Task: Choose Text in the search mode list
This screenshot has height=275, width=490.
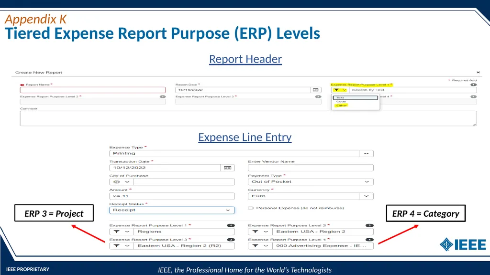Action: tap(356, 97)
